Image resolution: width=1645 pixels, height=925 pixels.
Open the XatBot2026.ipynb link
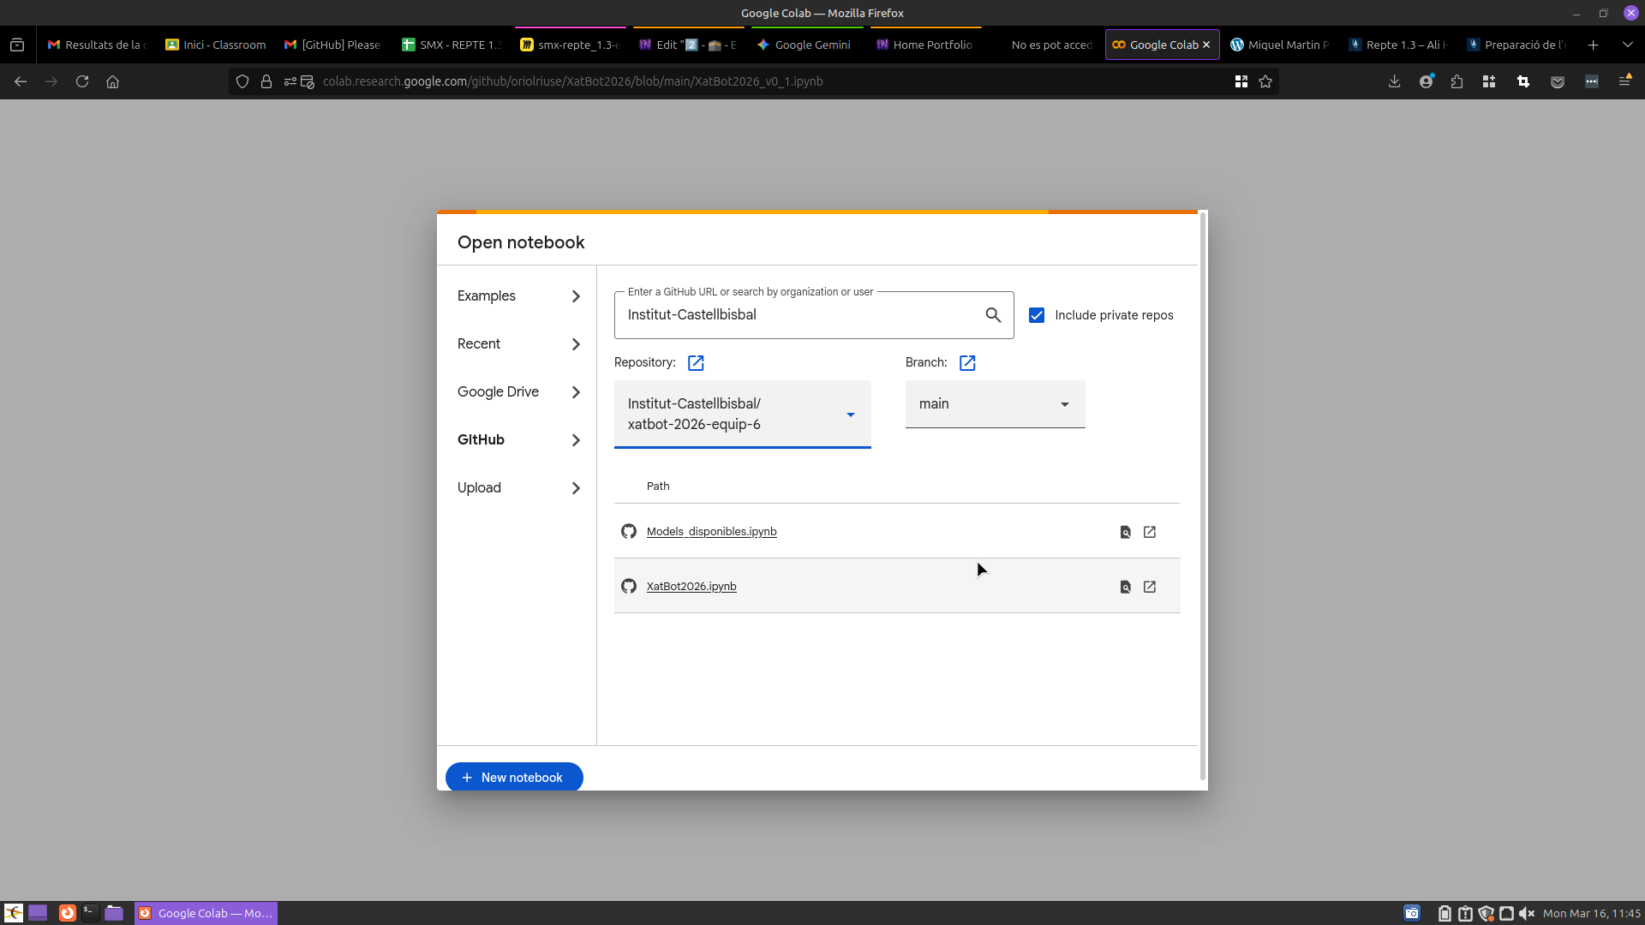(x=691, y=587)
